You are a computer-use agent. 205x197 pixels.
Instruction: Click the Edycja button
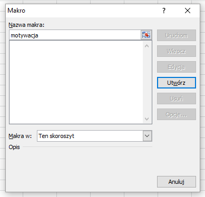[x=177, y=67]
